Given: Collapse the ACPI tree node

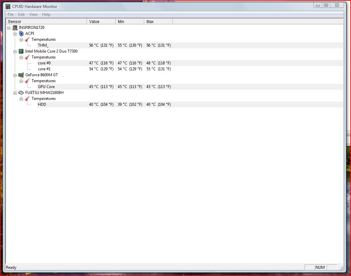Looking at the screenshot, I should click(15, 34).
